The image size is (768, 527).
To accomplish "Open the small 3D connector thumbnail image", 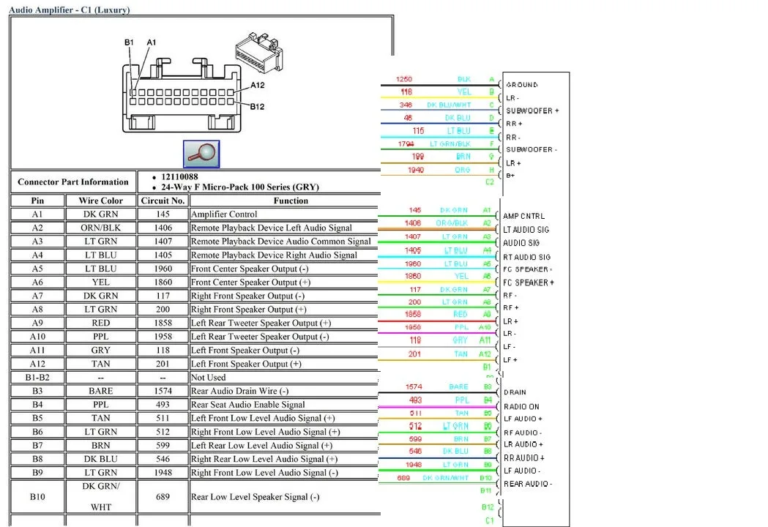I will click(x=259, y=53).
